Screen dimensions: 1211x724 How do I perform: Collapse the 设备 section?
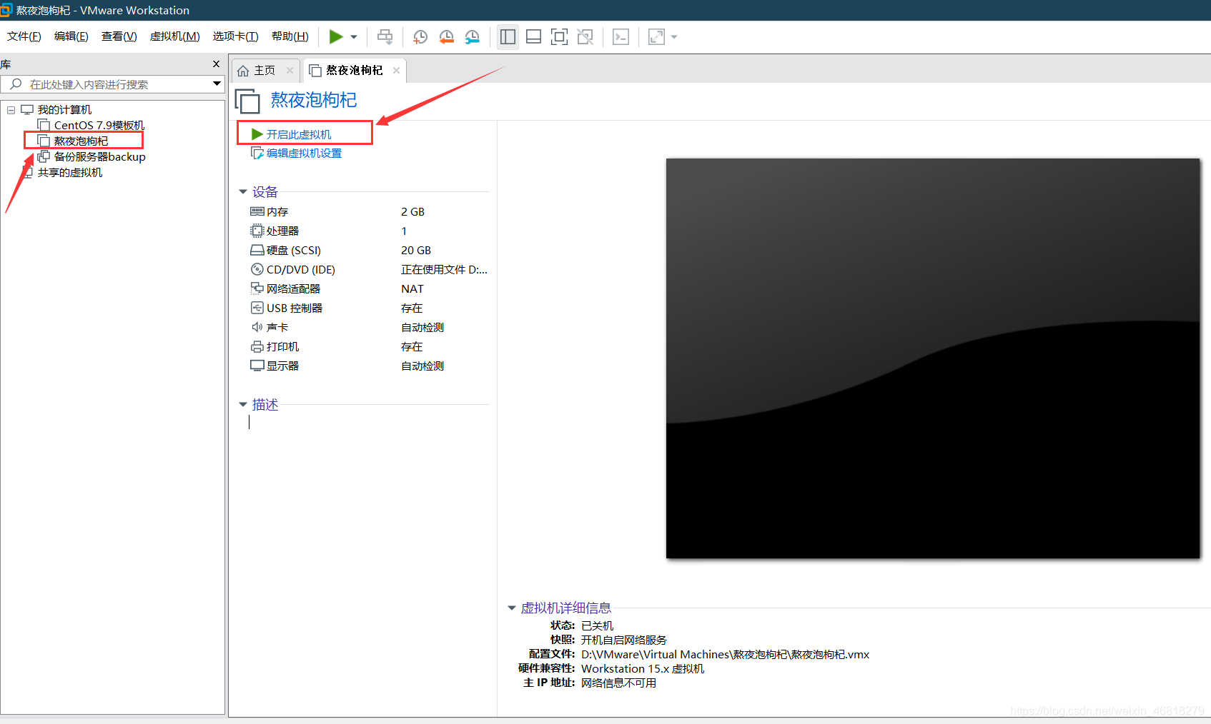tap(243, 192)
